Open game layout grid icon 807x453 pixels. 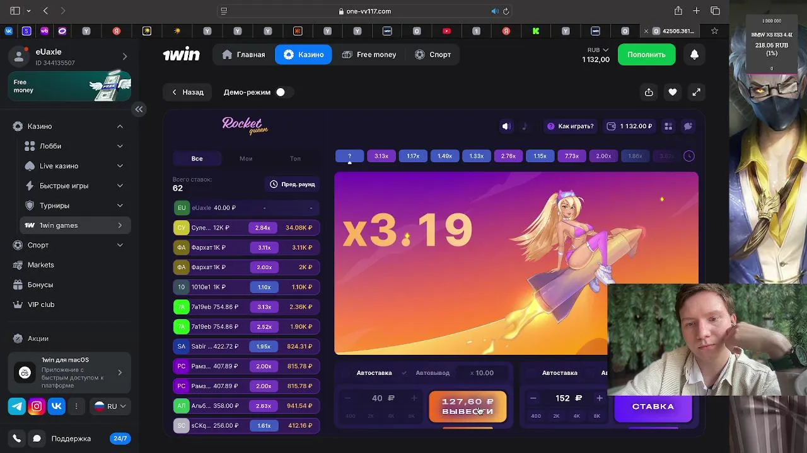(x=668, y=126)
